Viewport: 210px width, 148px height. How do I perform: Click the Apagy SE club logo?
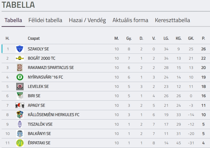(x=20, y=105)
